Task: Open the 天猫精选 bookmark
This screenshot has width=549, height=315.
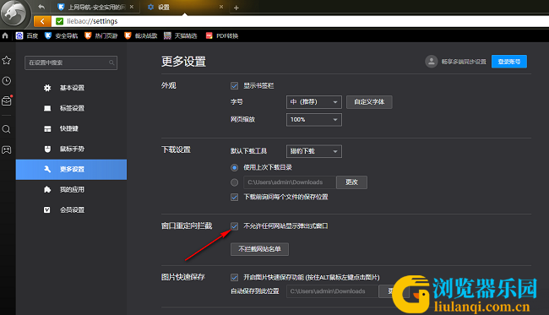Action: tap(181, 35)
